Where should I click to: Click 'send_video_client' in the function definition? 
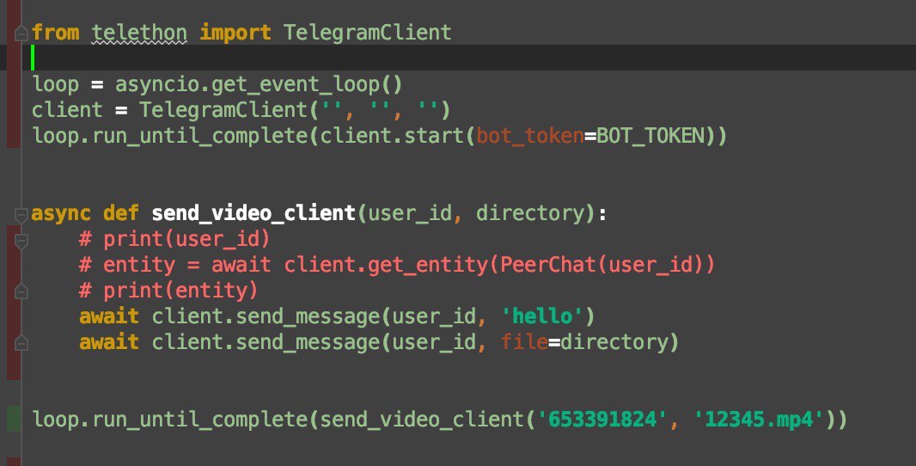click(x=253, y=213)
